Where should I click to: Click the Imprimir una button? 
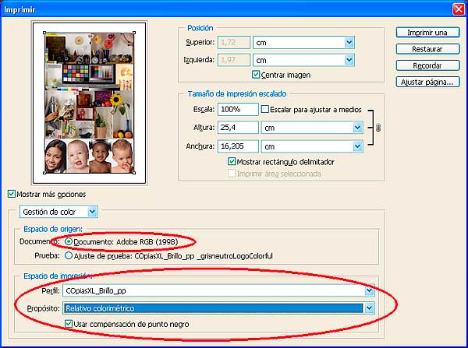427,33
